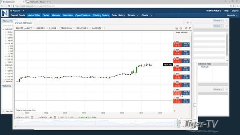
Task: Click right panel vertical scrollbar
Action: click(x=227, y=46)
